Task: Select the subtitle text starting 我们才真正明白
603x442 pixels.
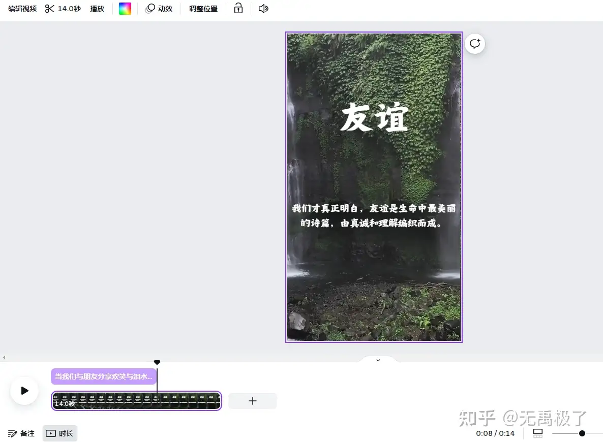Action: pos(373,215)
